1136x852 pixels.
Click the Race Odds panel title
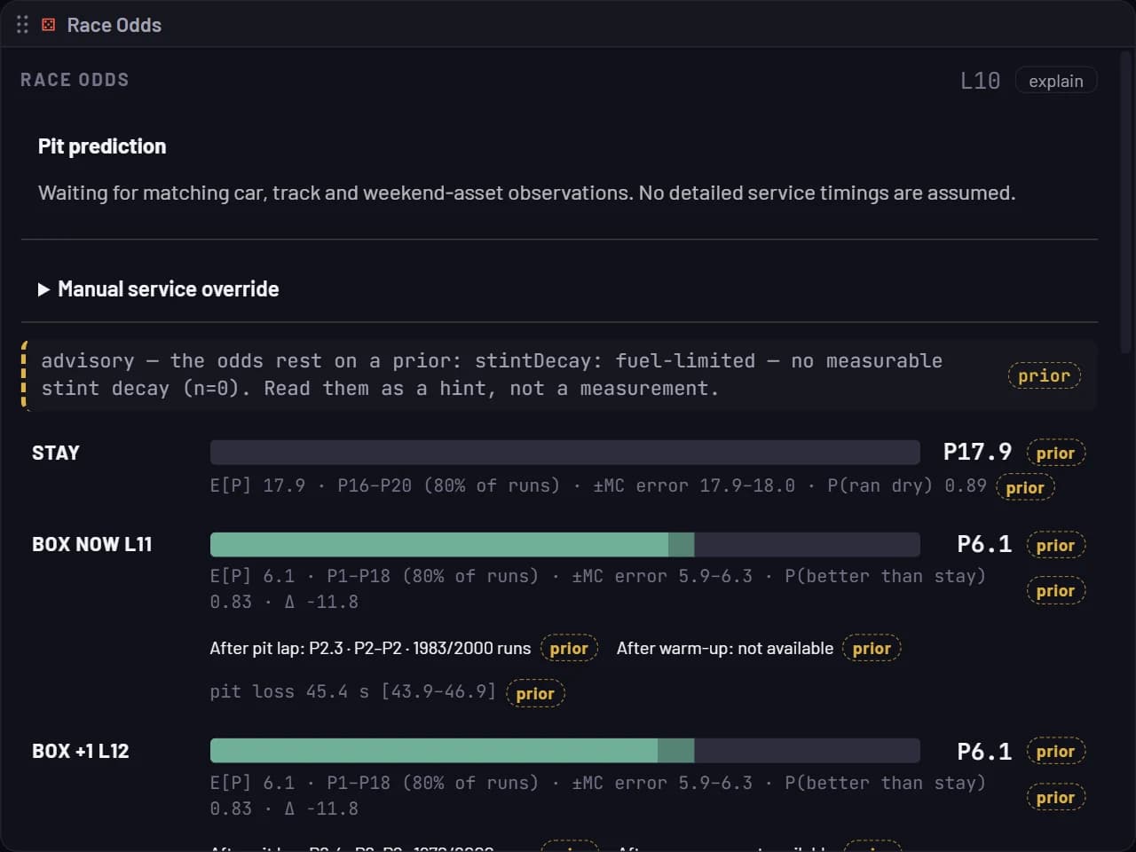[x=114, y=25]
